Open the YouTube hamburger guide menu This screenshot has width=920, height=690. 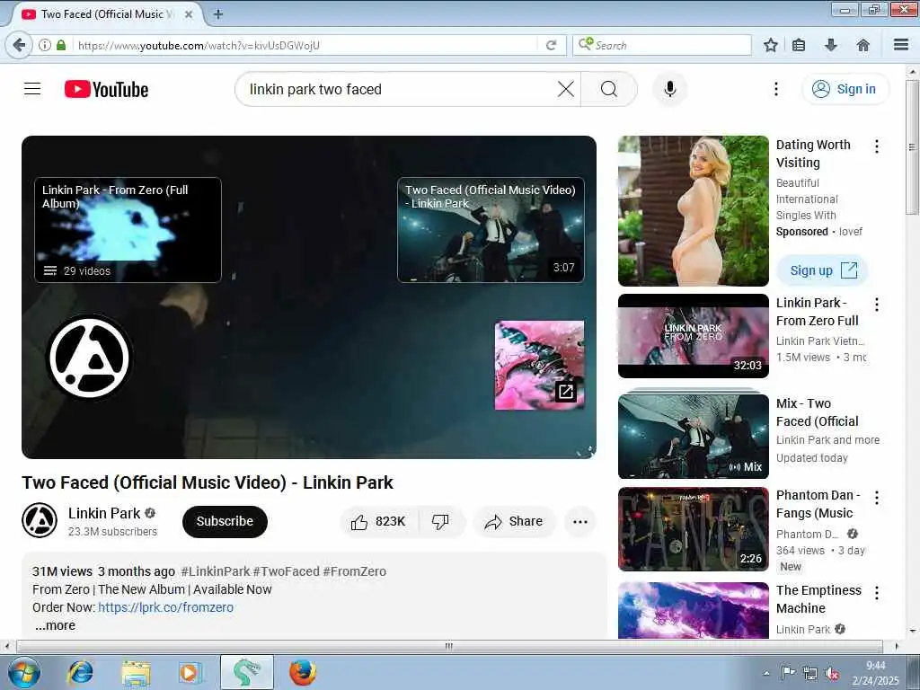click(32, 89)
